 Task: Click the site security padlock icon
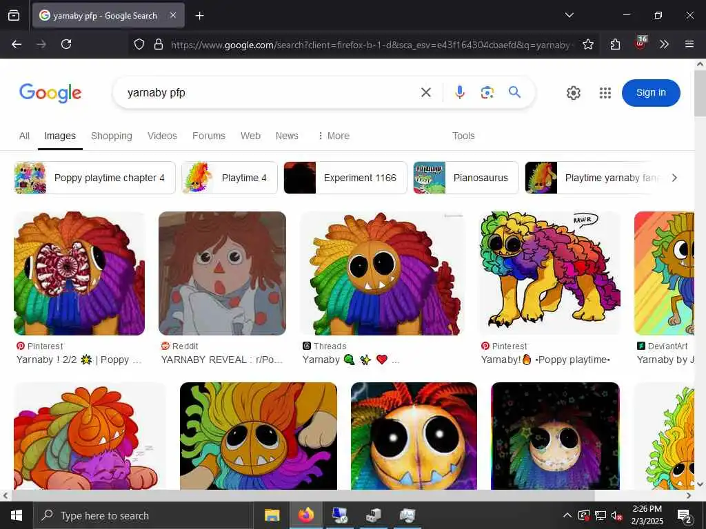coord(159,44)
